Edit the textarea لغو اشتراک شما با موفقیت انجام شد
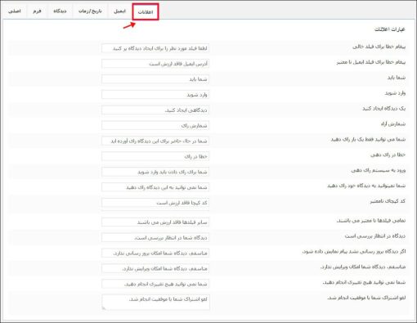The image size is (417, 323). tap(155, 302)
